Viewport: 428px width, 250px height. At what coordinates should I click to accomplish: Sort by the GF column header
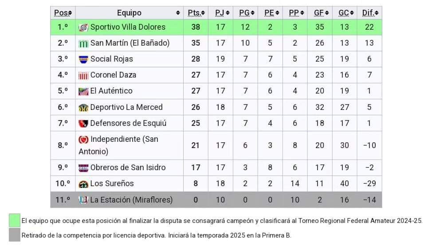click(320, 13)
